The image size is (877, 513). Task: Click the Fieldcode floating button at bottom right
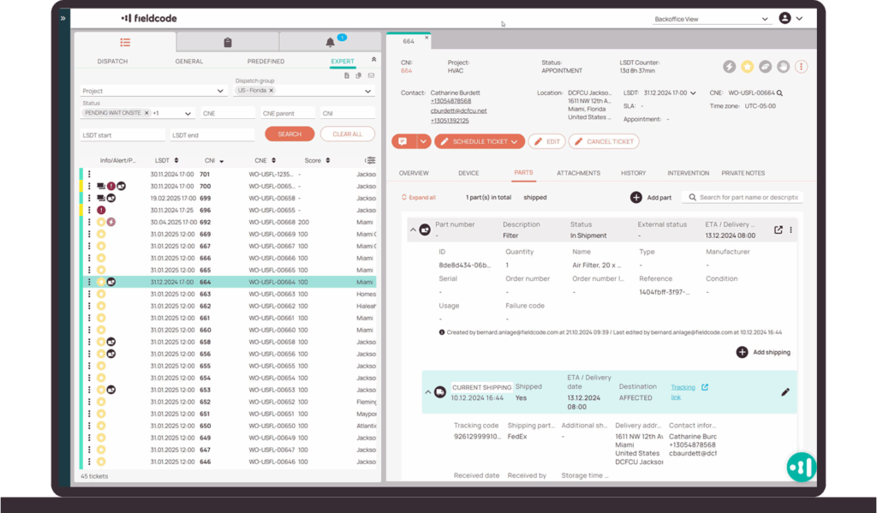pos(802,467)
